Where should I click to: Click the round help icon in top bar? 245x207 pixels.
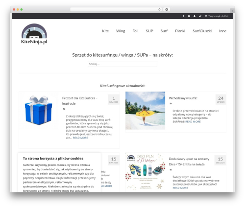pos(189,16)
